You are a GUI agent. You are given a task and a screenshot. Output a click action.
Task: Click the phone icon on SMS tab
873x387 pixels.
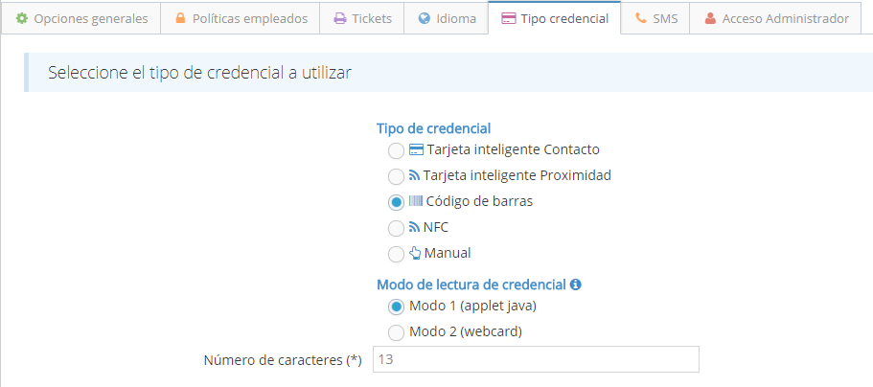(640, 18)
